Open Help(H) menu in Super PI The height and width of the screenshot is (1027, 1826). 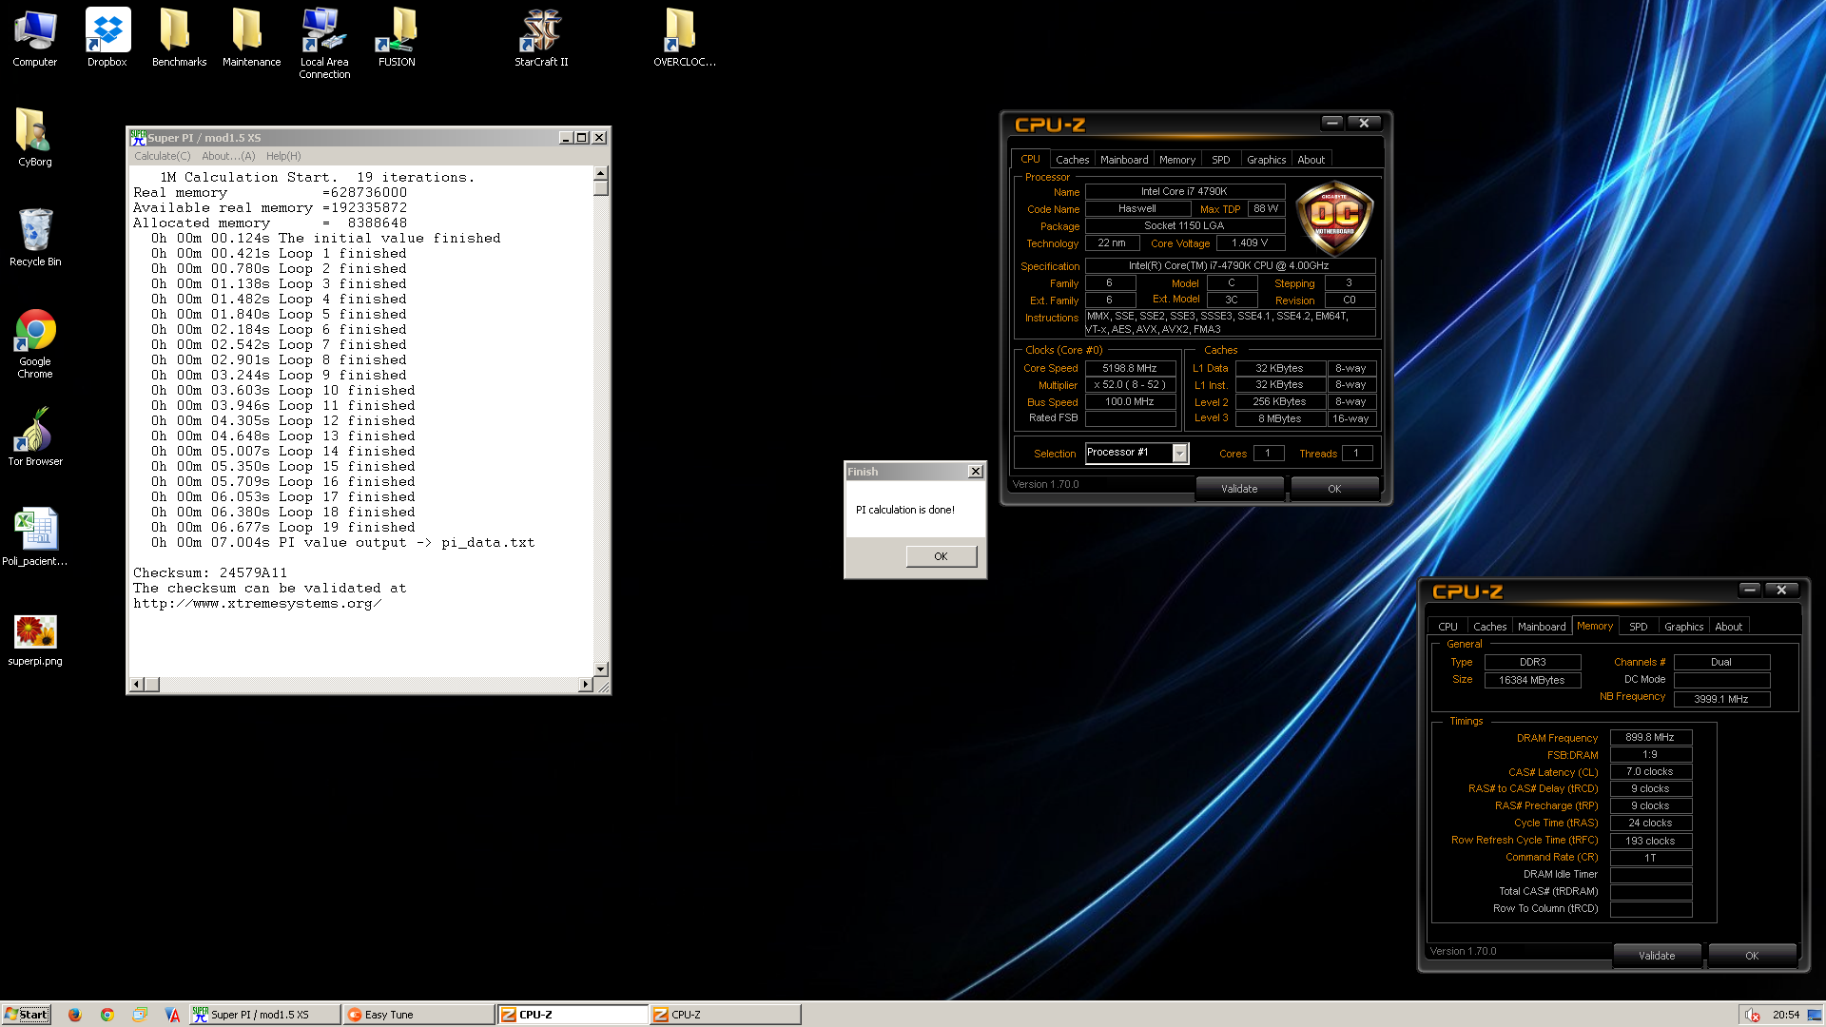click(x=283, y=156)
